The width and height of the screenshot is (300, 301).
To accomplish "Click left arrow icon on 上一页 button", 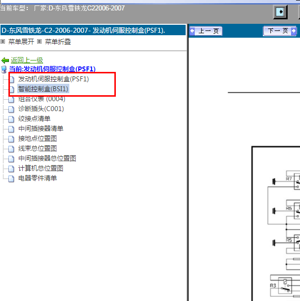I will (x=192, y=31).
